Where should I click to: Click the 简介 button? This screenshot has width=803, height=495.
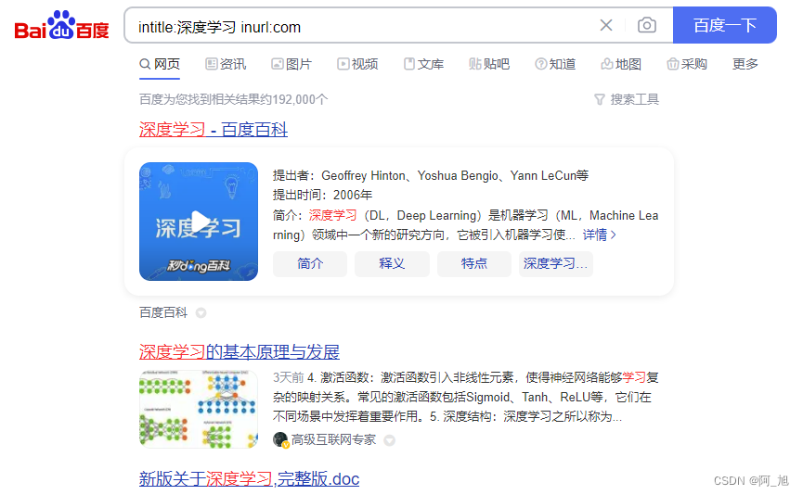(x=310, y=264)
